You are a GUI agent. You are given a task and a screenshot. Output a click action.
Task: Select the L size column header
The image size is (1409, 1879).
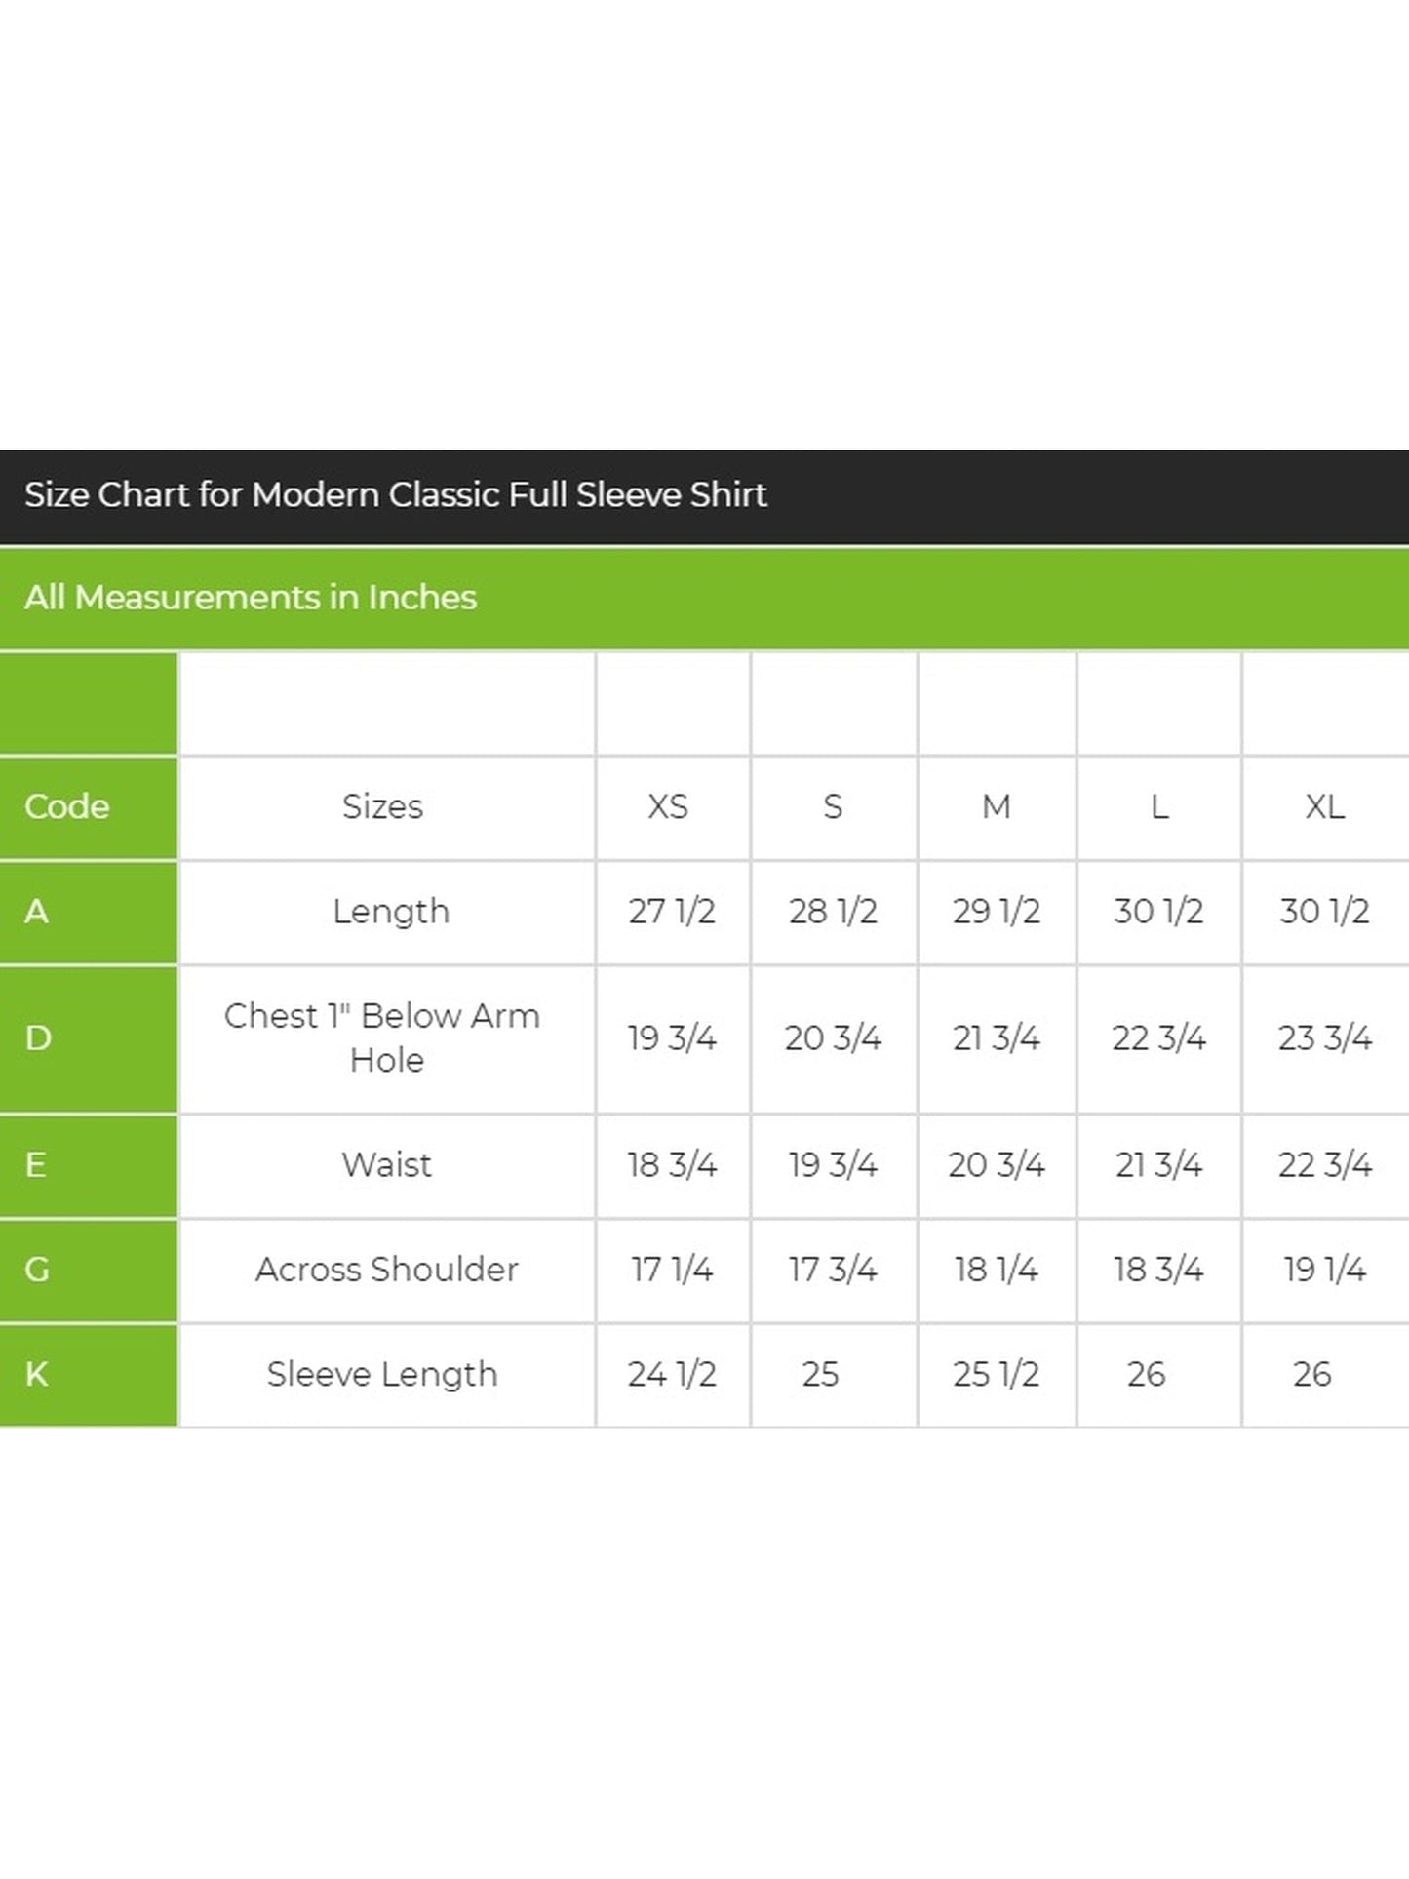(x=1158, y=807)
